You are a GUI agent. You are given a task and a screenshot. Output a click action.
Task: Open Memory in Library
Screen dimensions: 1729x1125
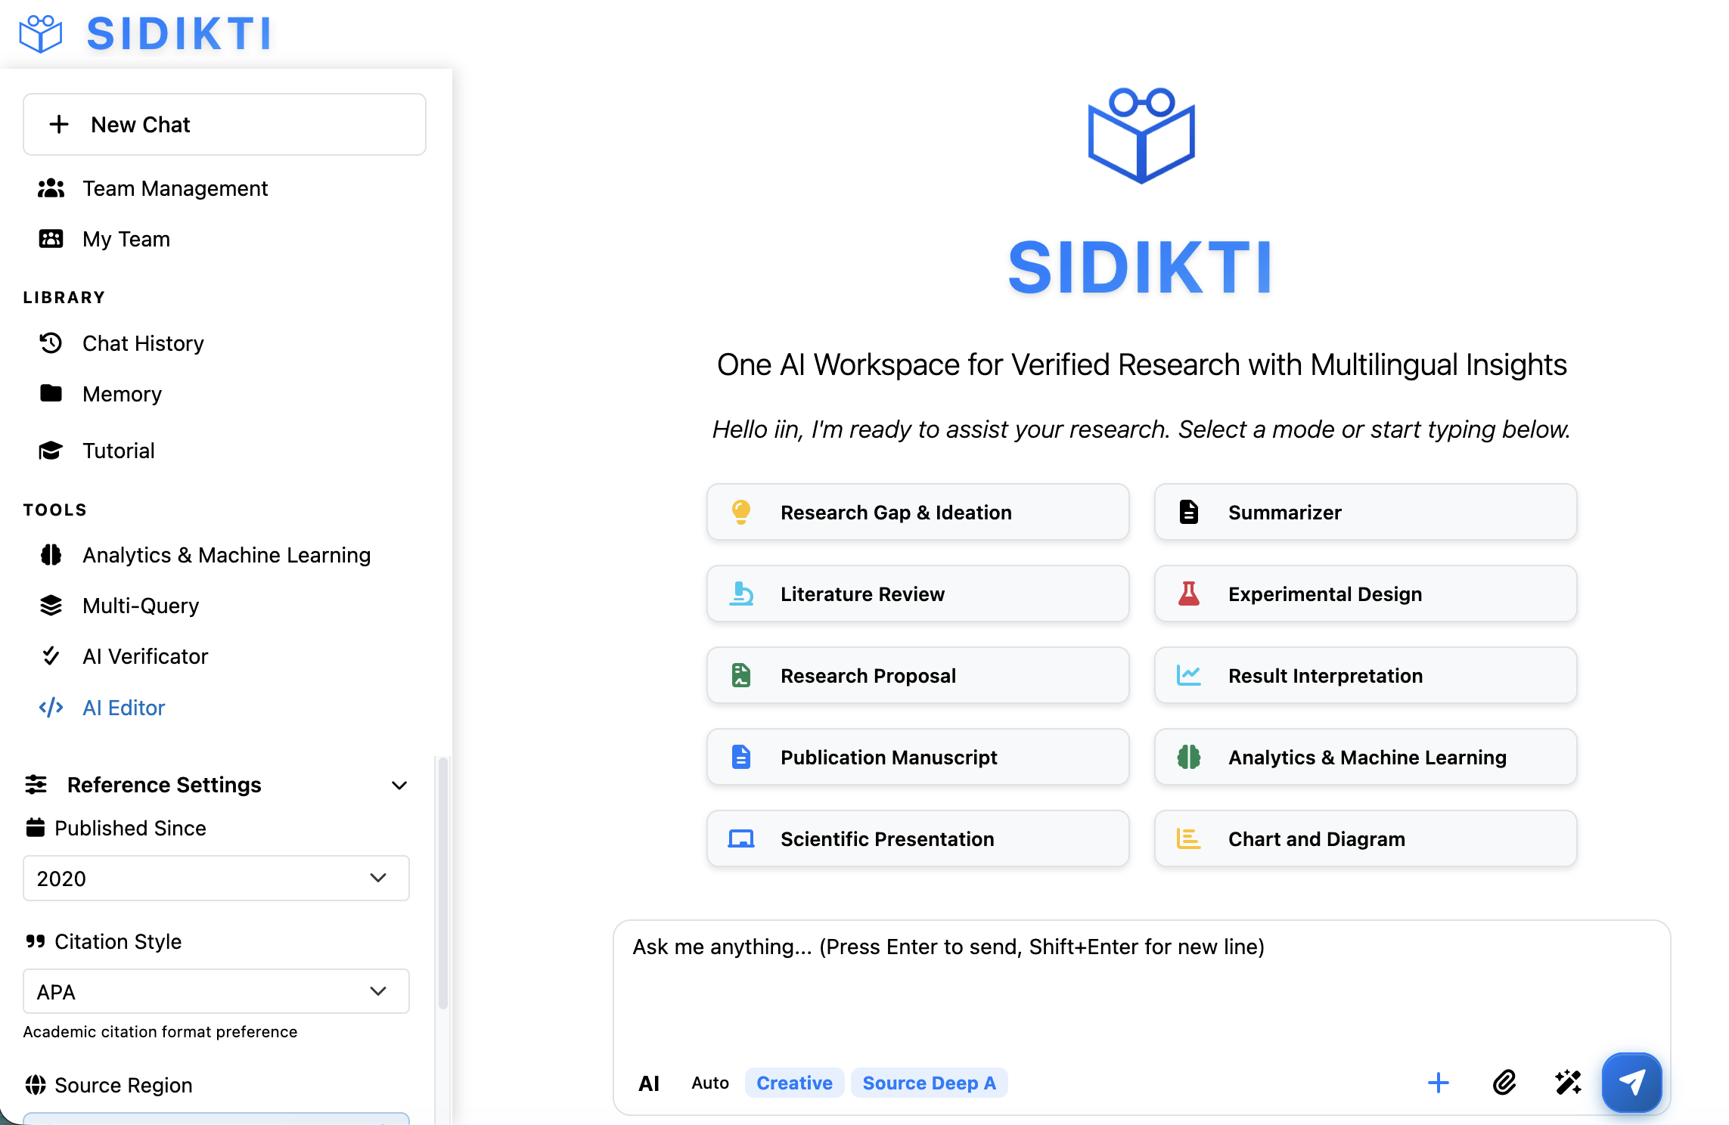tap(122, 394)
